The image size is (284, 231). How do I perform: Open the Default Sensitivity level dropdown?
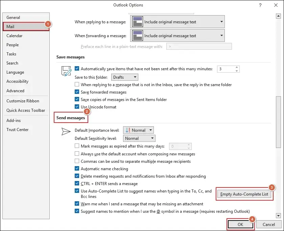(139, 138)
